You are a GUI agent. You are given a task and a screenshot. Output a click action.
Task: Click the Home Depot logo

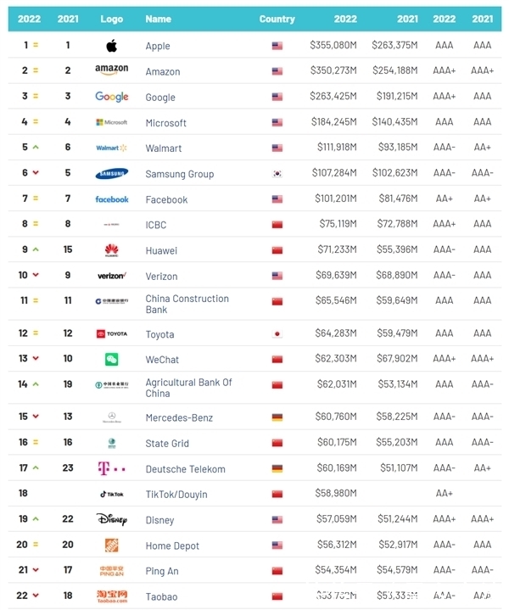111,546
